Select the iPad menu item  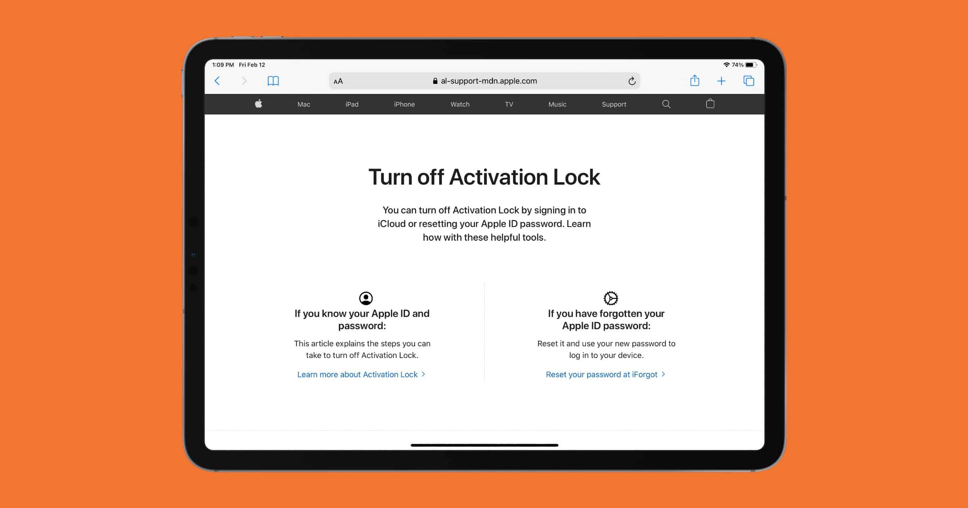(x=351, y=104)
